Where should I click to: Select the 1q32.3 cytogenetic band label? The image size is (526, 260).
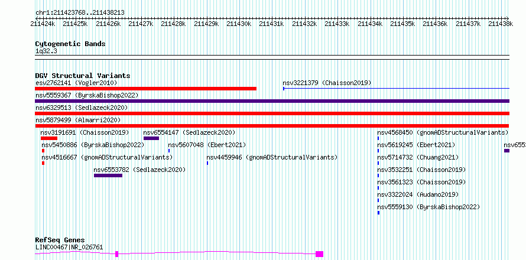pos(46,51)
